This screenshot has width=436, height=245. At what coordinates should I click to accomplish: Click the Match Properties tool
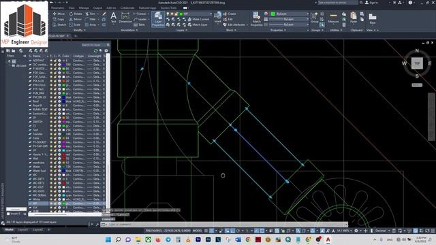click(x=256, y=19)
